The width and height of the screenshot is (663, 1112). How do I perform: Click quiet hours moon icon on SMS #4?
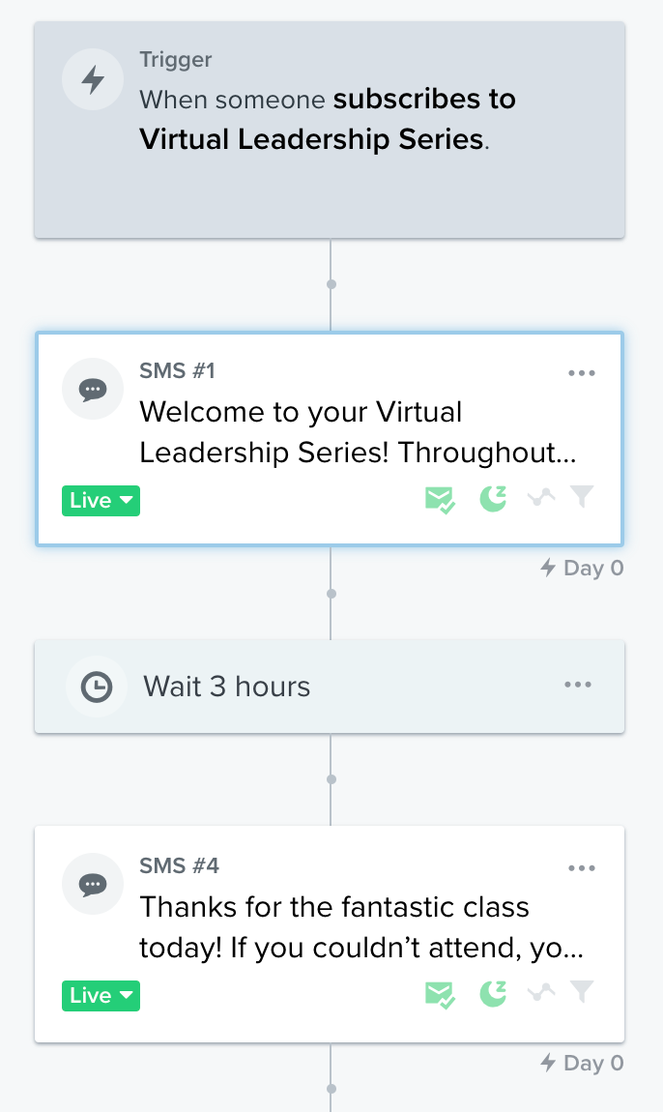pyautogui.click(x=493, y=994)
